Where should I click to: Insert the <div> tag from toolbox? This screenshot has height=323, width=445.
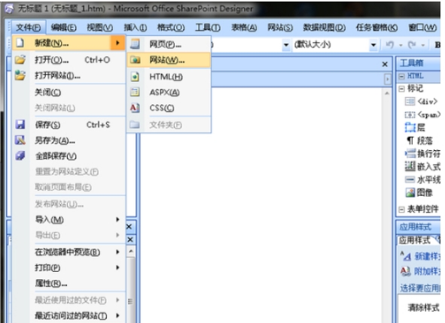[x=421, y=101]
